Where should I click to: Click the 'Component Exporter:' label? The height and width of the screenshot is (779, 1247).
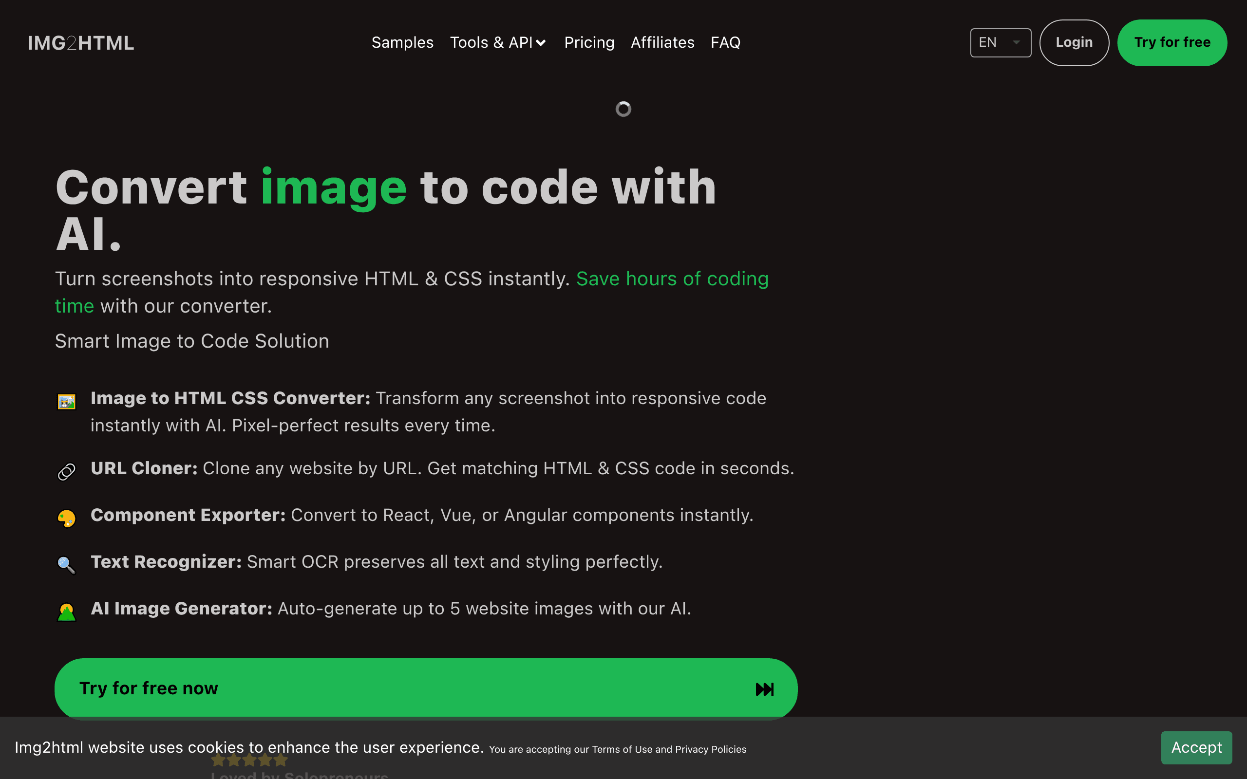point(188,515)
